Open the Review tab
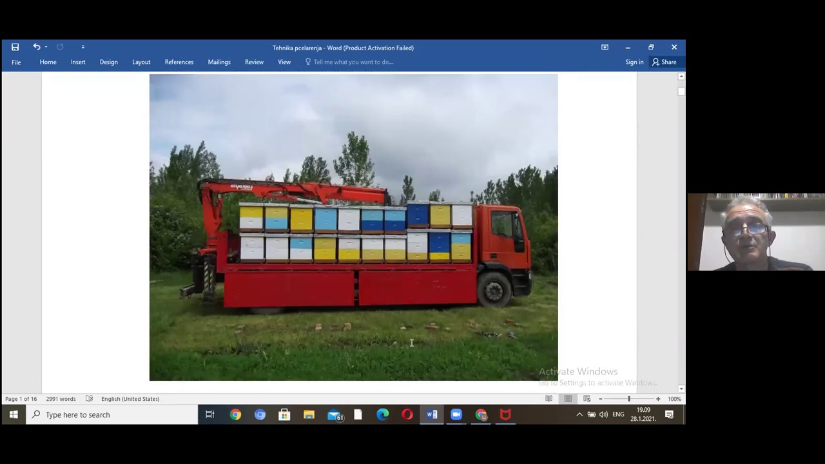 254,62
